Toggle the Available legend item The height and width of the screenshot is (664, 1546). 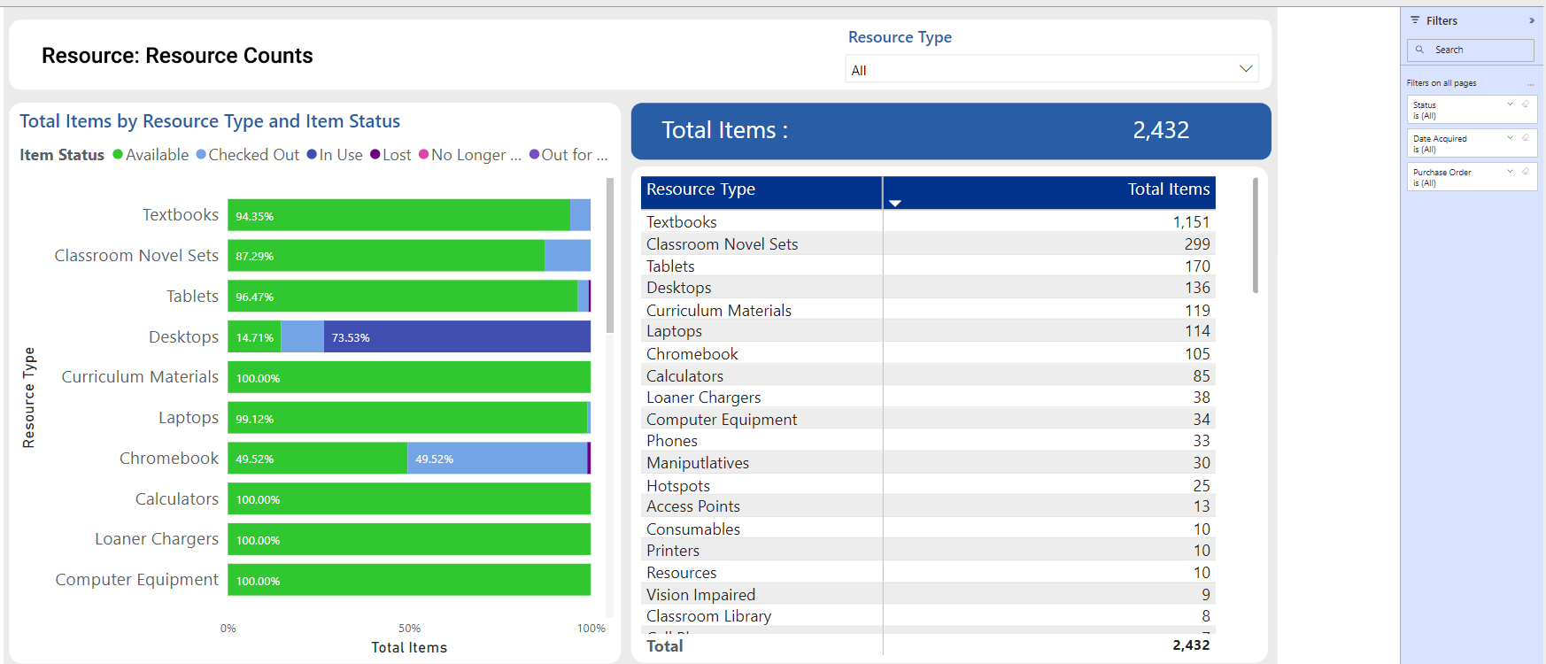point(151,155)
